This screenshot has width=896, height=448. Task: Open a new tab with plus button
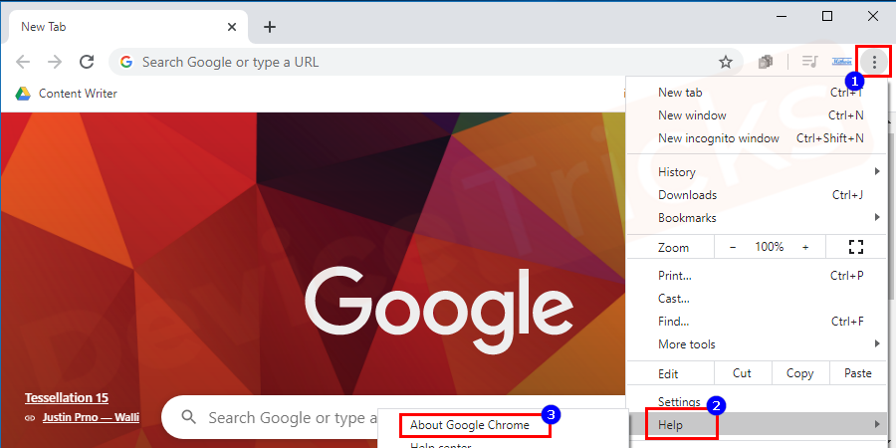click(270, 27)
